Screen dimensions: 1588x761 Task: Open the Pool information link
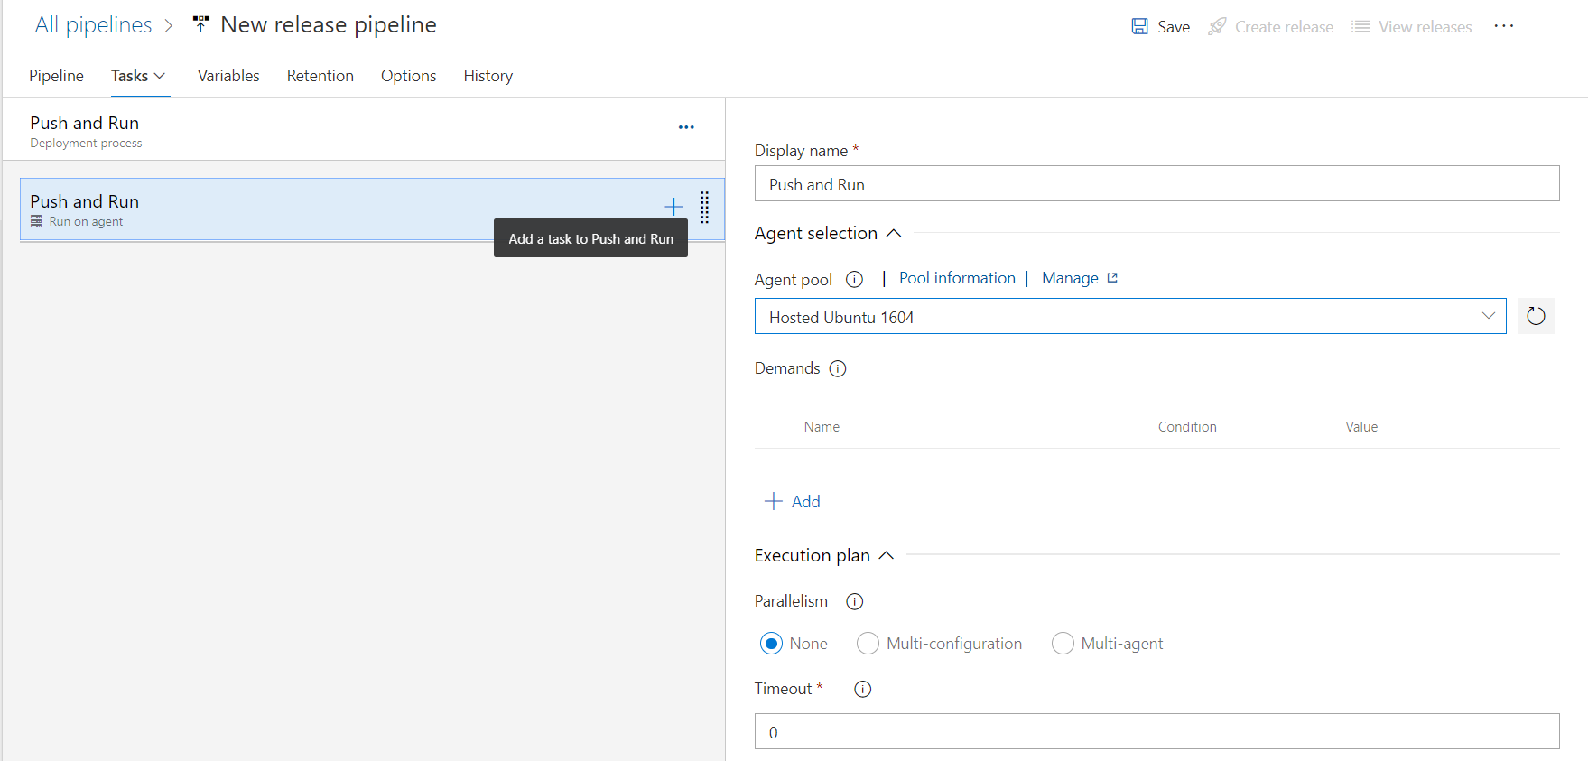pos(956,278)
